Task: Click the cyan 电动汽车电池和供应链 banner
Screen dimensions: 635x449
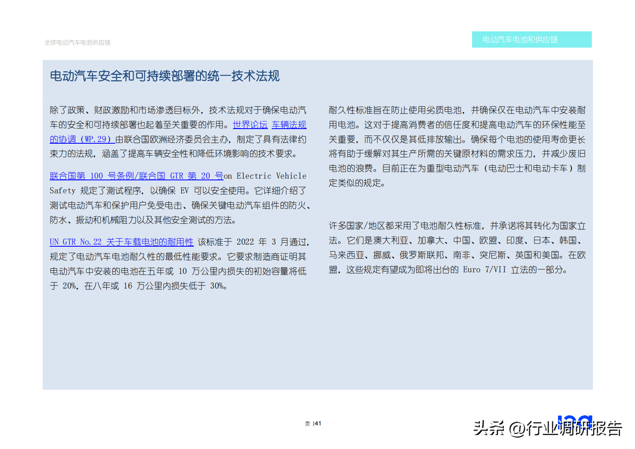Action: click(x=532, y=39)
